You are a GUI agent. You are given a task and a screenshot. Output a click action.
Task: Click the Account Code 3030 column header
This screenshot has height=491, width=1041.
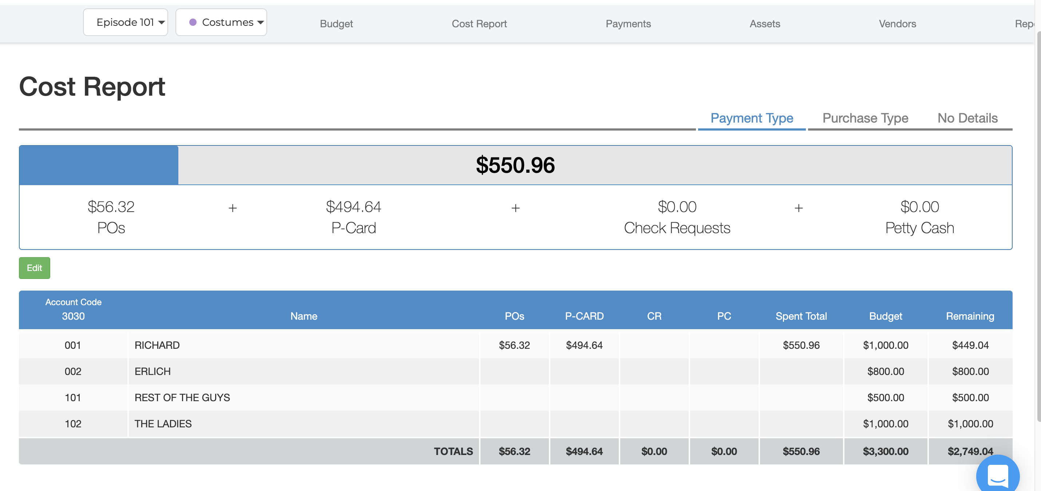[x=73, y=309]
